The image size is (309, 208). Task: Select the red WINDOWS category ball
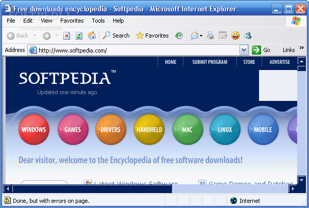point(33,130)
